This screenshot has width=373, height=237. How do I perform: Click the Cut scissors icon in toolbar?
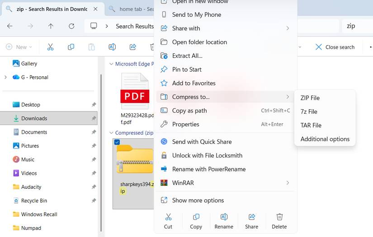50,47
